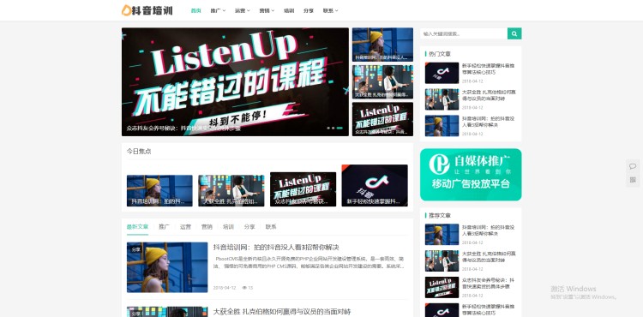This screenshot has height=317, width=643.
Task: Open the small ListenUp thumbnail beside the banner
Action: click(x=382, y=119)
